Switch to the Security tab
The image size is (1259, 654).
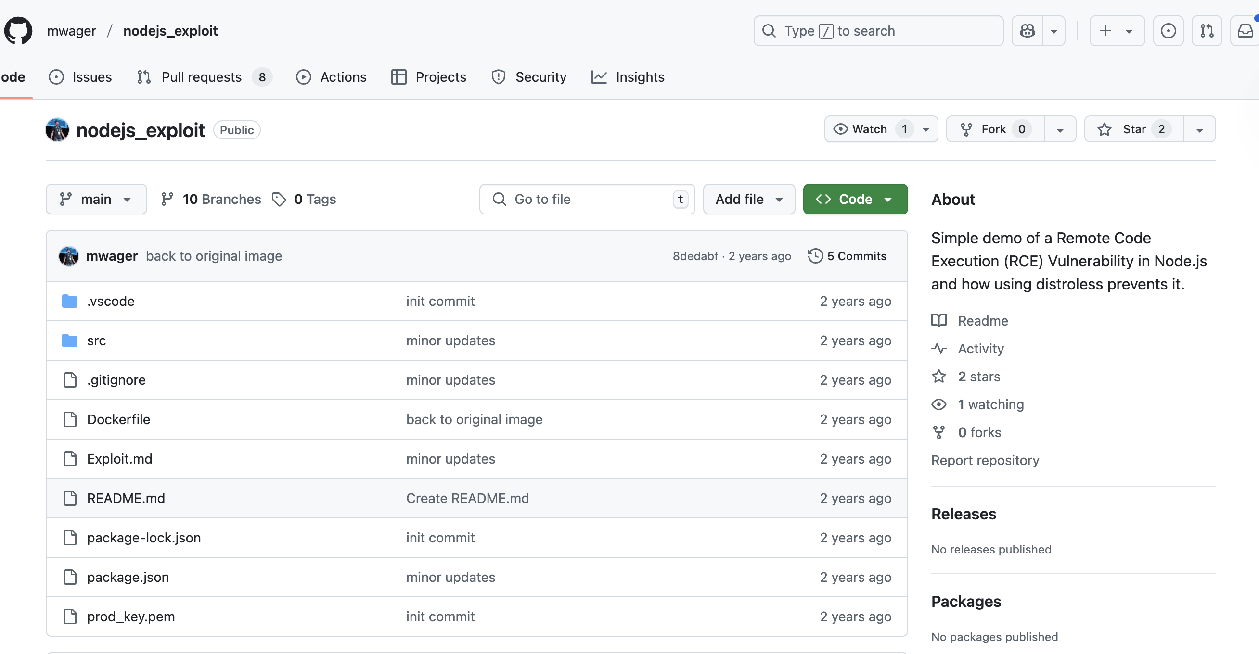pyautogui.click(x=529, y=77)
